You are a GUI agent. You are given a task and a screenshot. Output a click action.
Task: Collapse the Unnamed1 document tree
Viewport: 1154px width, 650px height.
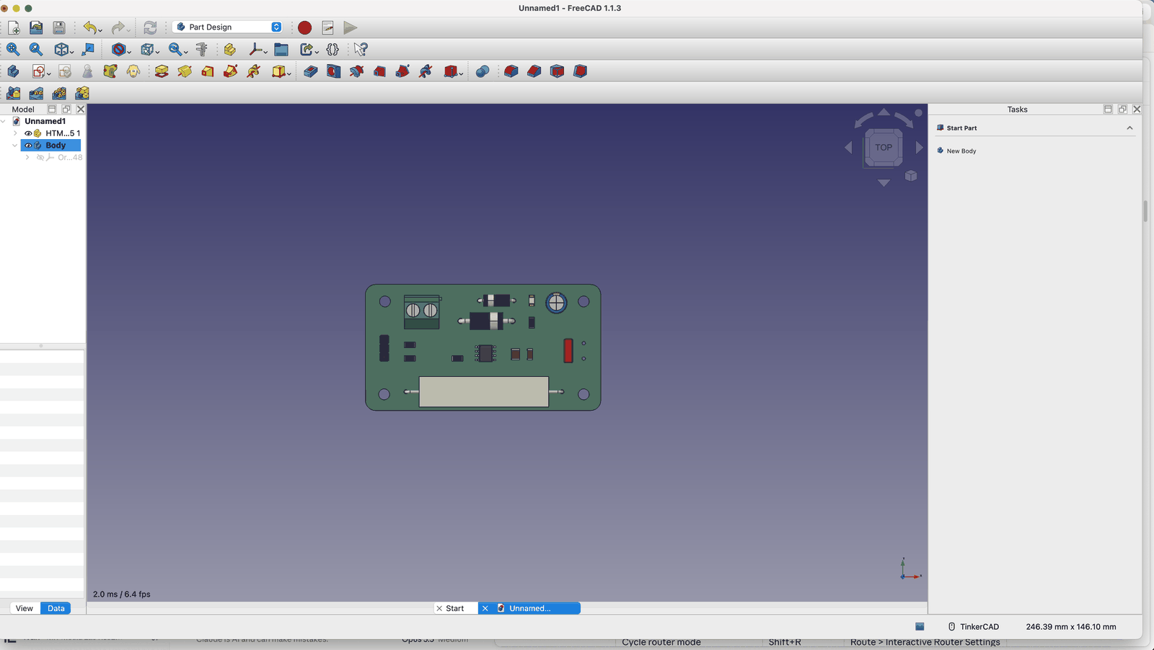coord(4,121)
